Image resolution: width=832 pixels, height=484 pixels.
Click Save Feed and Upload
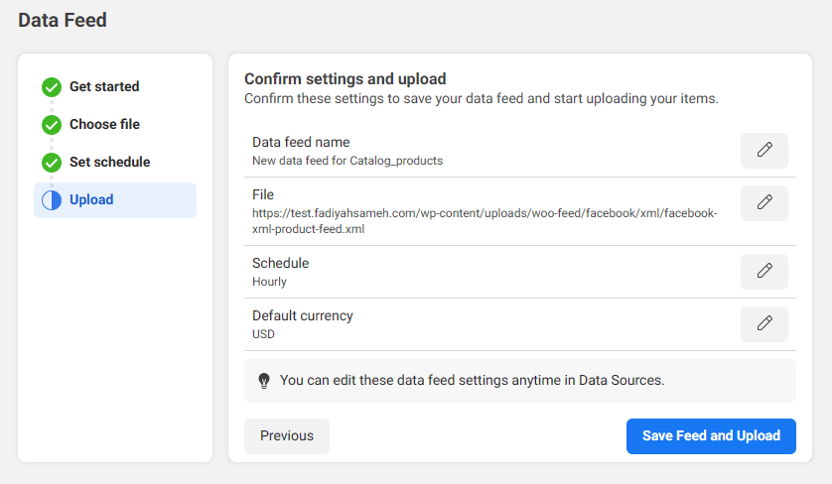(x=711, y=436)
